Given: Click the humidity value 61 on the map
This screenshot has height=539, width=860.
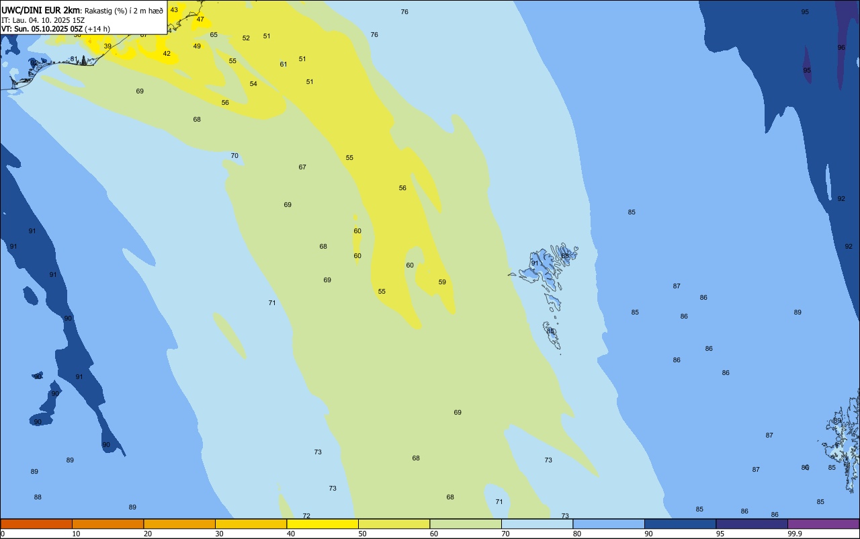Looking at the screenshot, I should [x=284, y=65].
